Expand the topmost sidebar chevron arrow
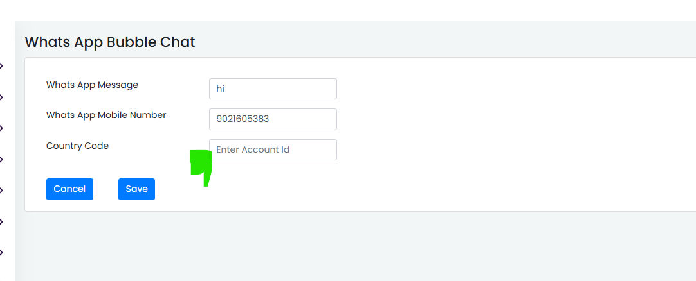 [1, 66]
